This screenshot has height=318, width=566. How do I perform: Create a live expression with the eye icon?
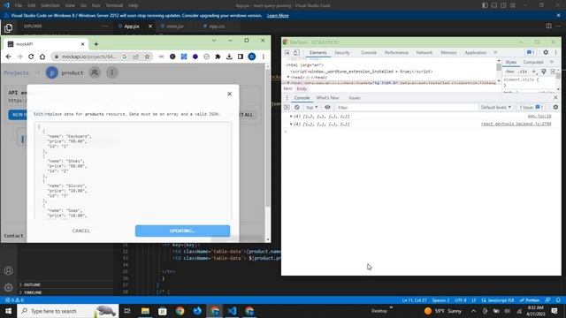327,107
